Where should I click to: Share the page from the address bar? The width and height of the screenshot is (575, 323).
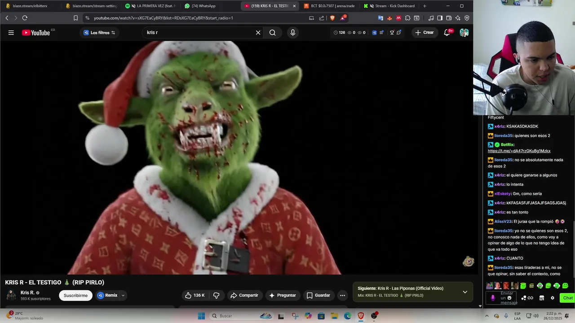tap(322, 18)
